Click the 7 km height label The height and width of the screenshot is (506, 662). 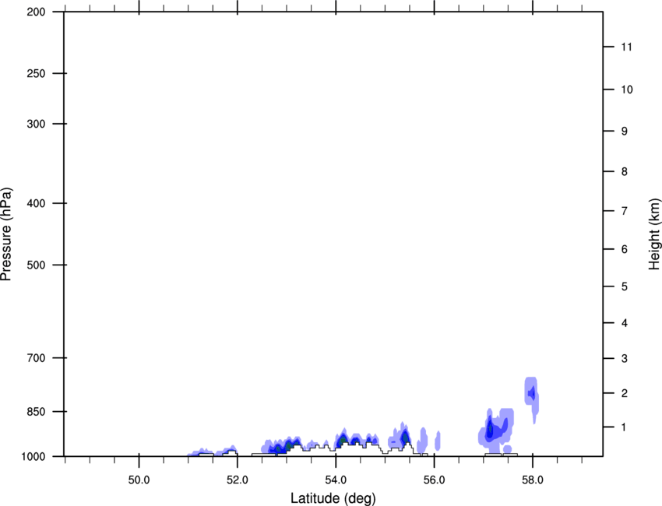point(625,211)
